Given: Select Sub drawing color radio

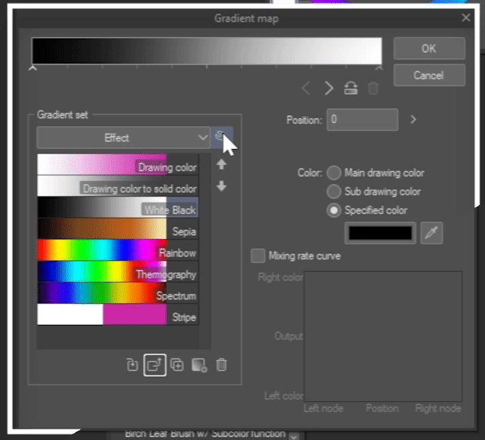Looking at the screenshot, I should pos(334,191).
